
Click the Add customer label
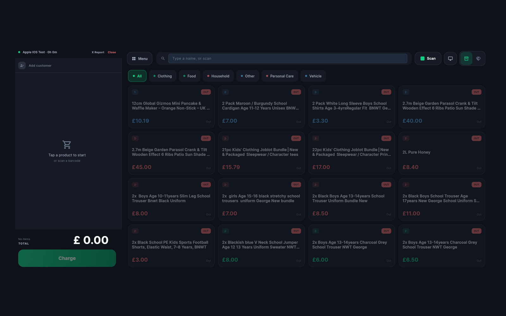(40, 66)
